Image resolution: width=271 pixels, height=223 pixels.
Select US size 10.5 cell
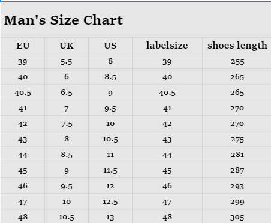point(110,139)
